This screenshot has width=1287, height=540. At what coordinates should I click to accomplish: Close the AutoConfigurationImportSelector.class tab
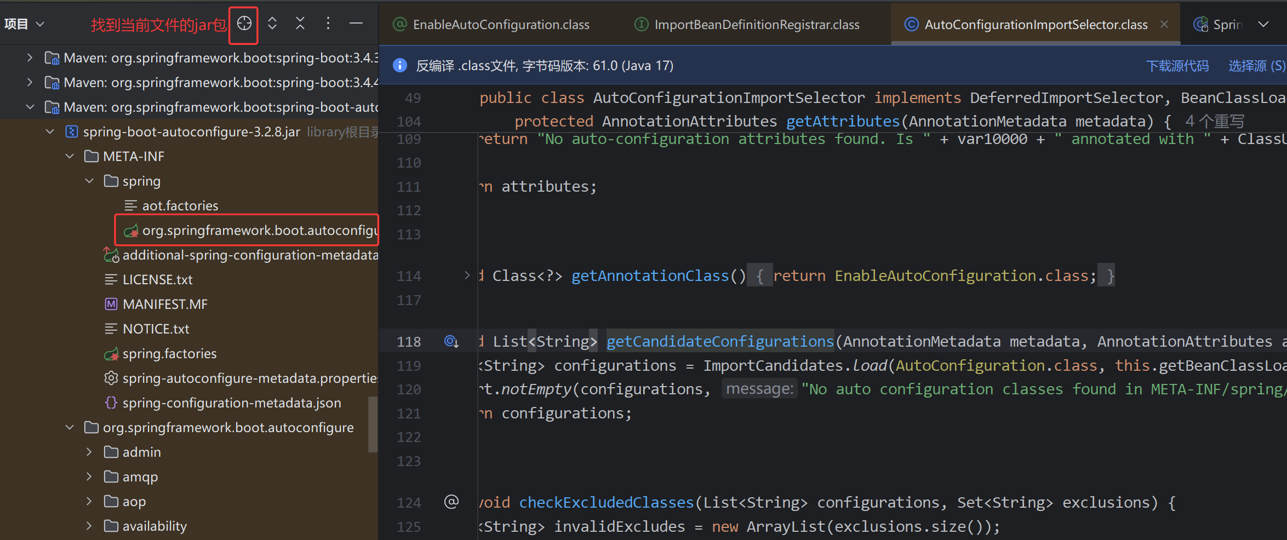(1164, 25)
